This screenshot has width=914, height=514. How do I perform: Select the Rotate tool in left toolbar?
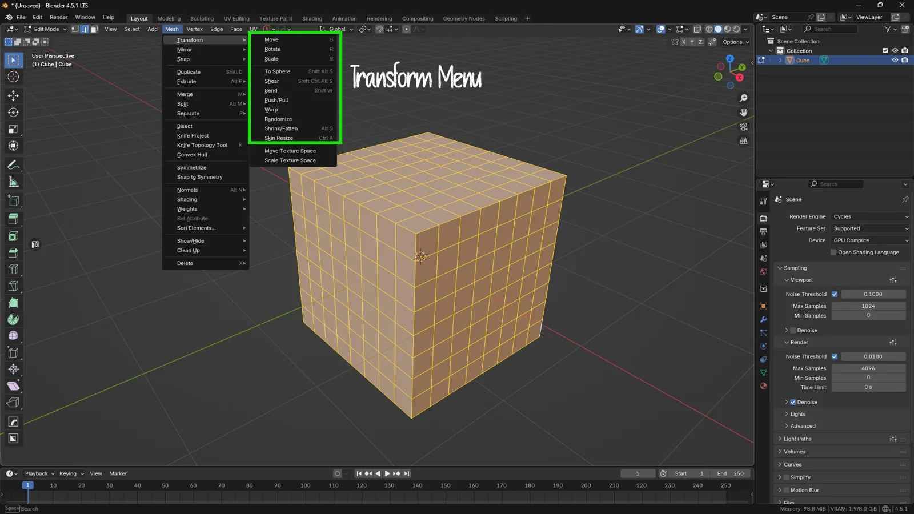13,113
